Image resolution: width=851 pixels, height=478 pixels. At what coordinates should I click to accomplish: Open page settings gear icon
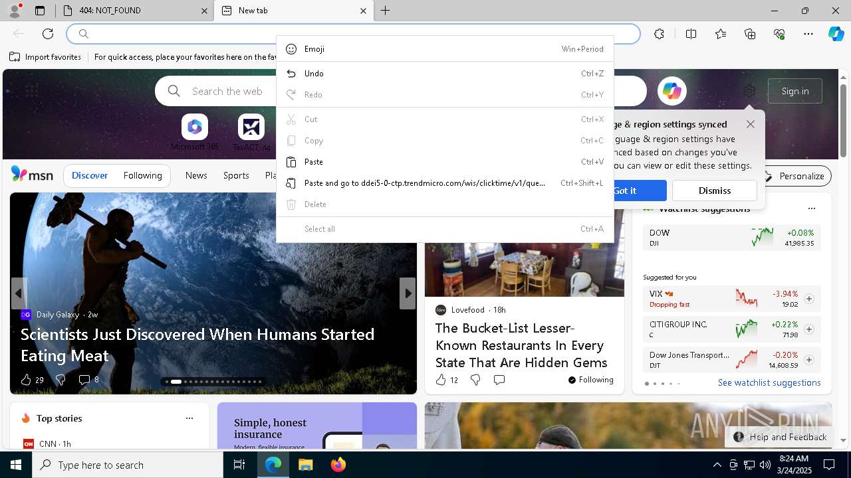pos(749,91)
